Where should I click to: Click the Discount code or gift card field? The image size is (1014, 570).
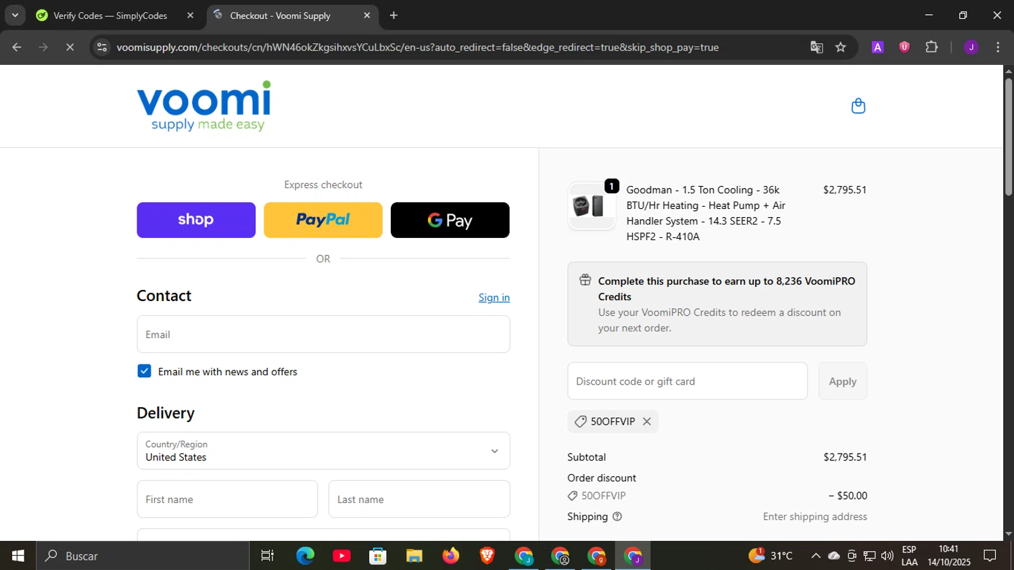pos(687,381)
